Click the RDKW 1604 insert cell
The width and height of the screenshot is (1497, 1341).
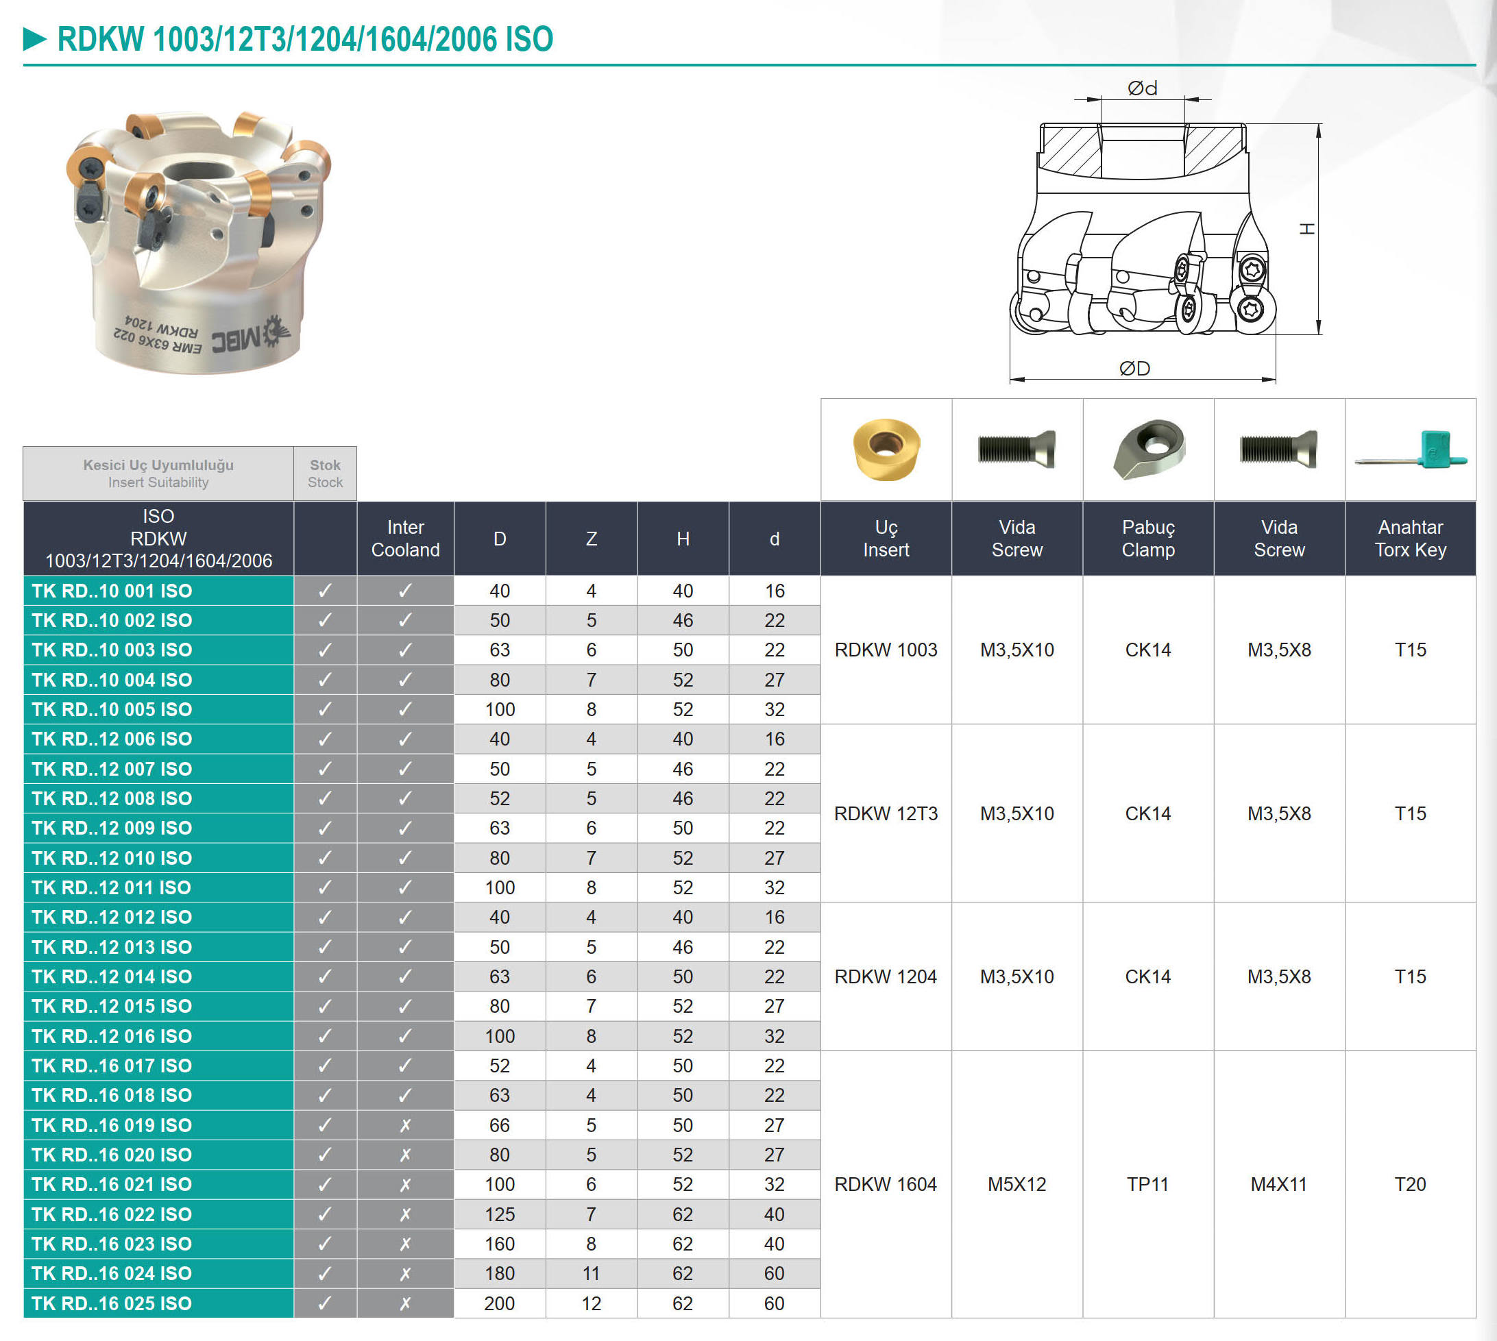click(x=885, y=1184)
